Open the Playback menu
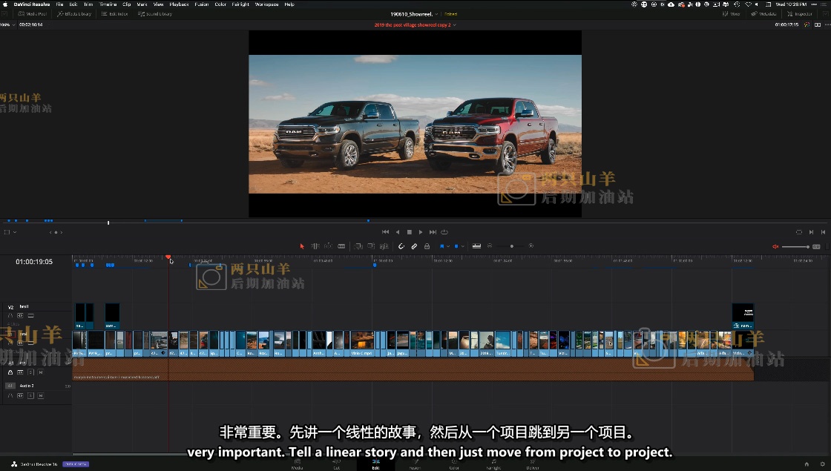 click(179, 4)
